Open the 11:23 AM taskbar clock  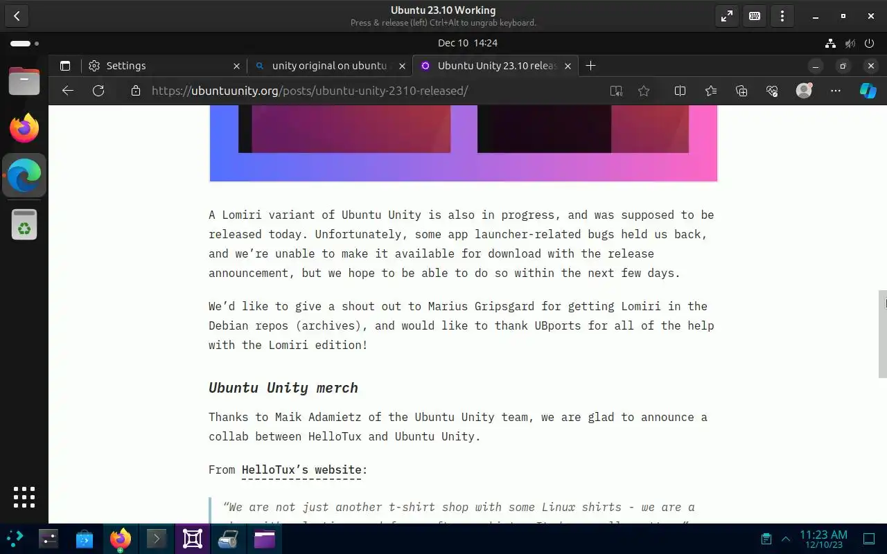823,539
